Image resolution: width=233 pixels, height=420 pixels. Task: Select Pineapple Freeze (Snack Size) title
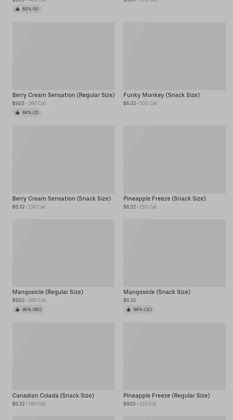point(165,198)
